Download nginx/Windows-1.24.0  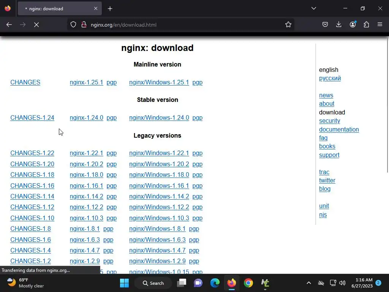159,118
